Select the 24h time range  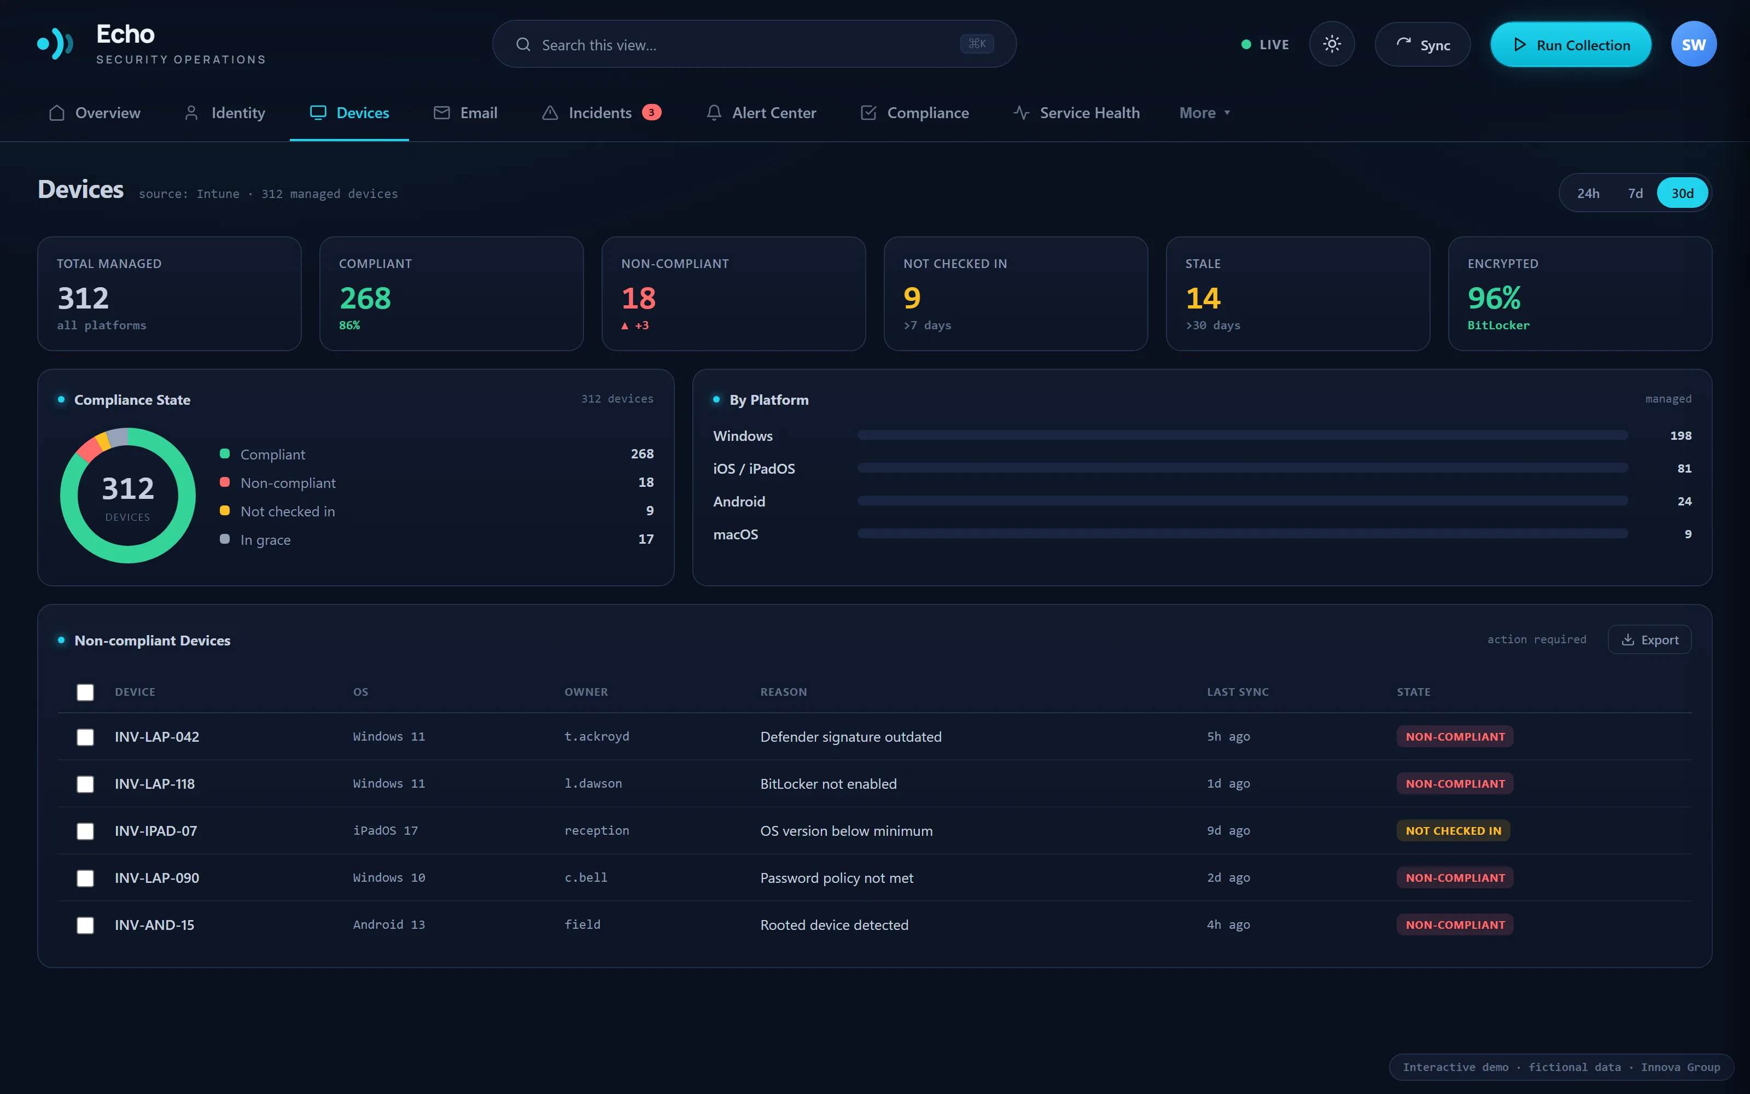tap(1588, 193)
